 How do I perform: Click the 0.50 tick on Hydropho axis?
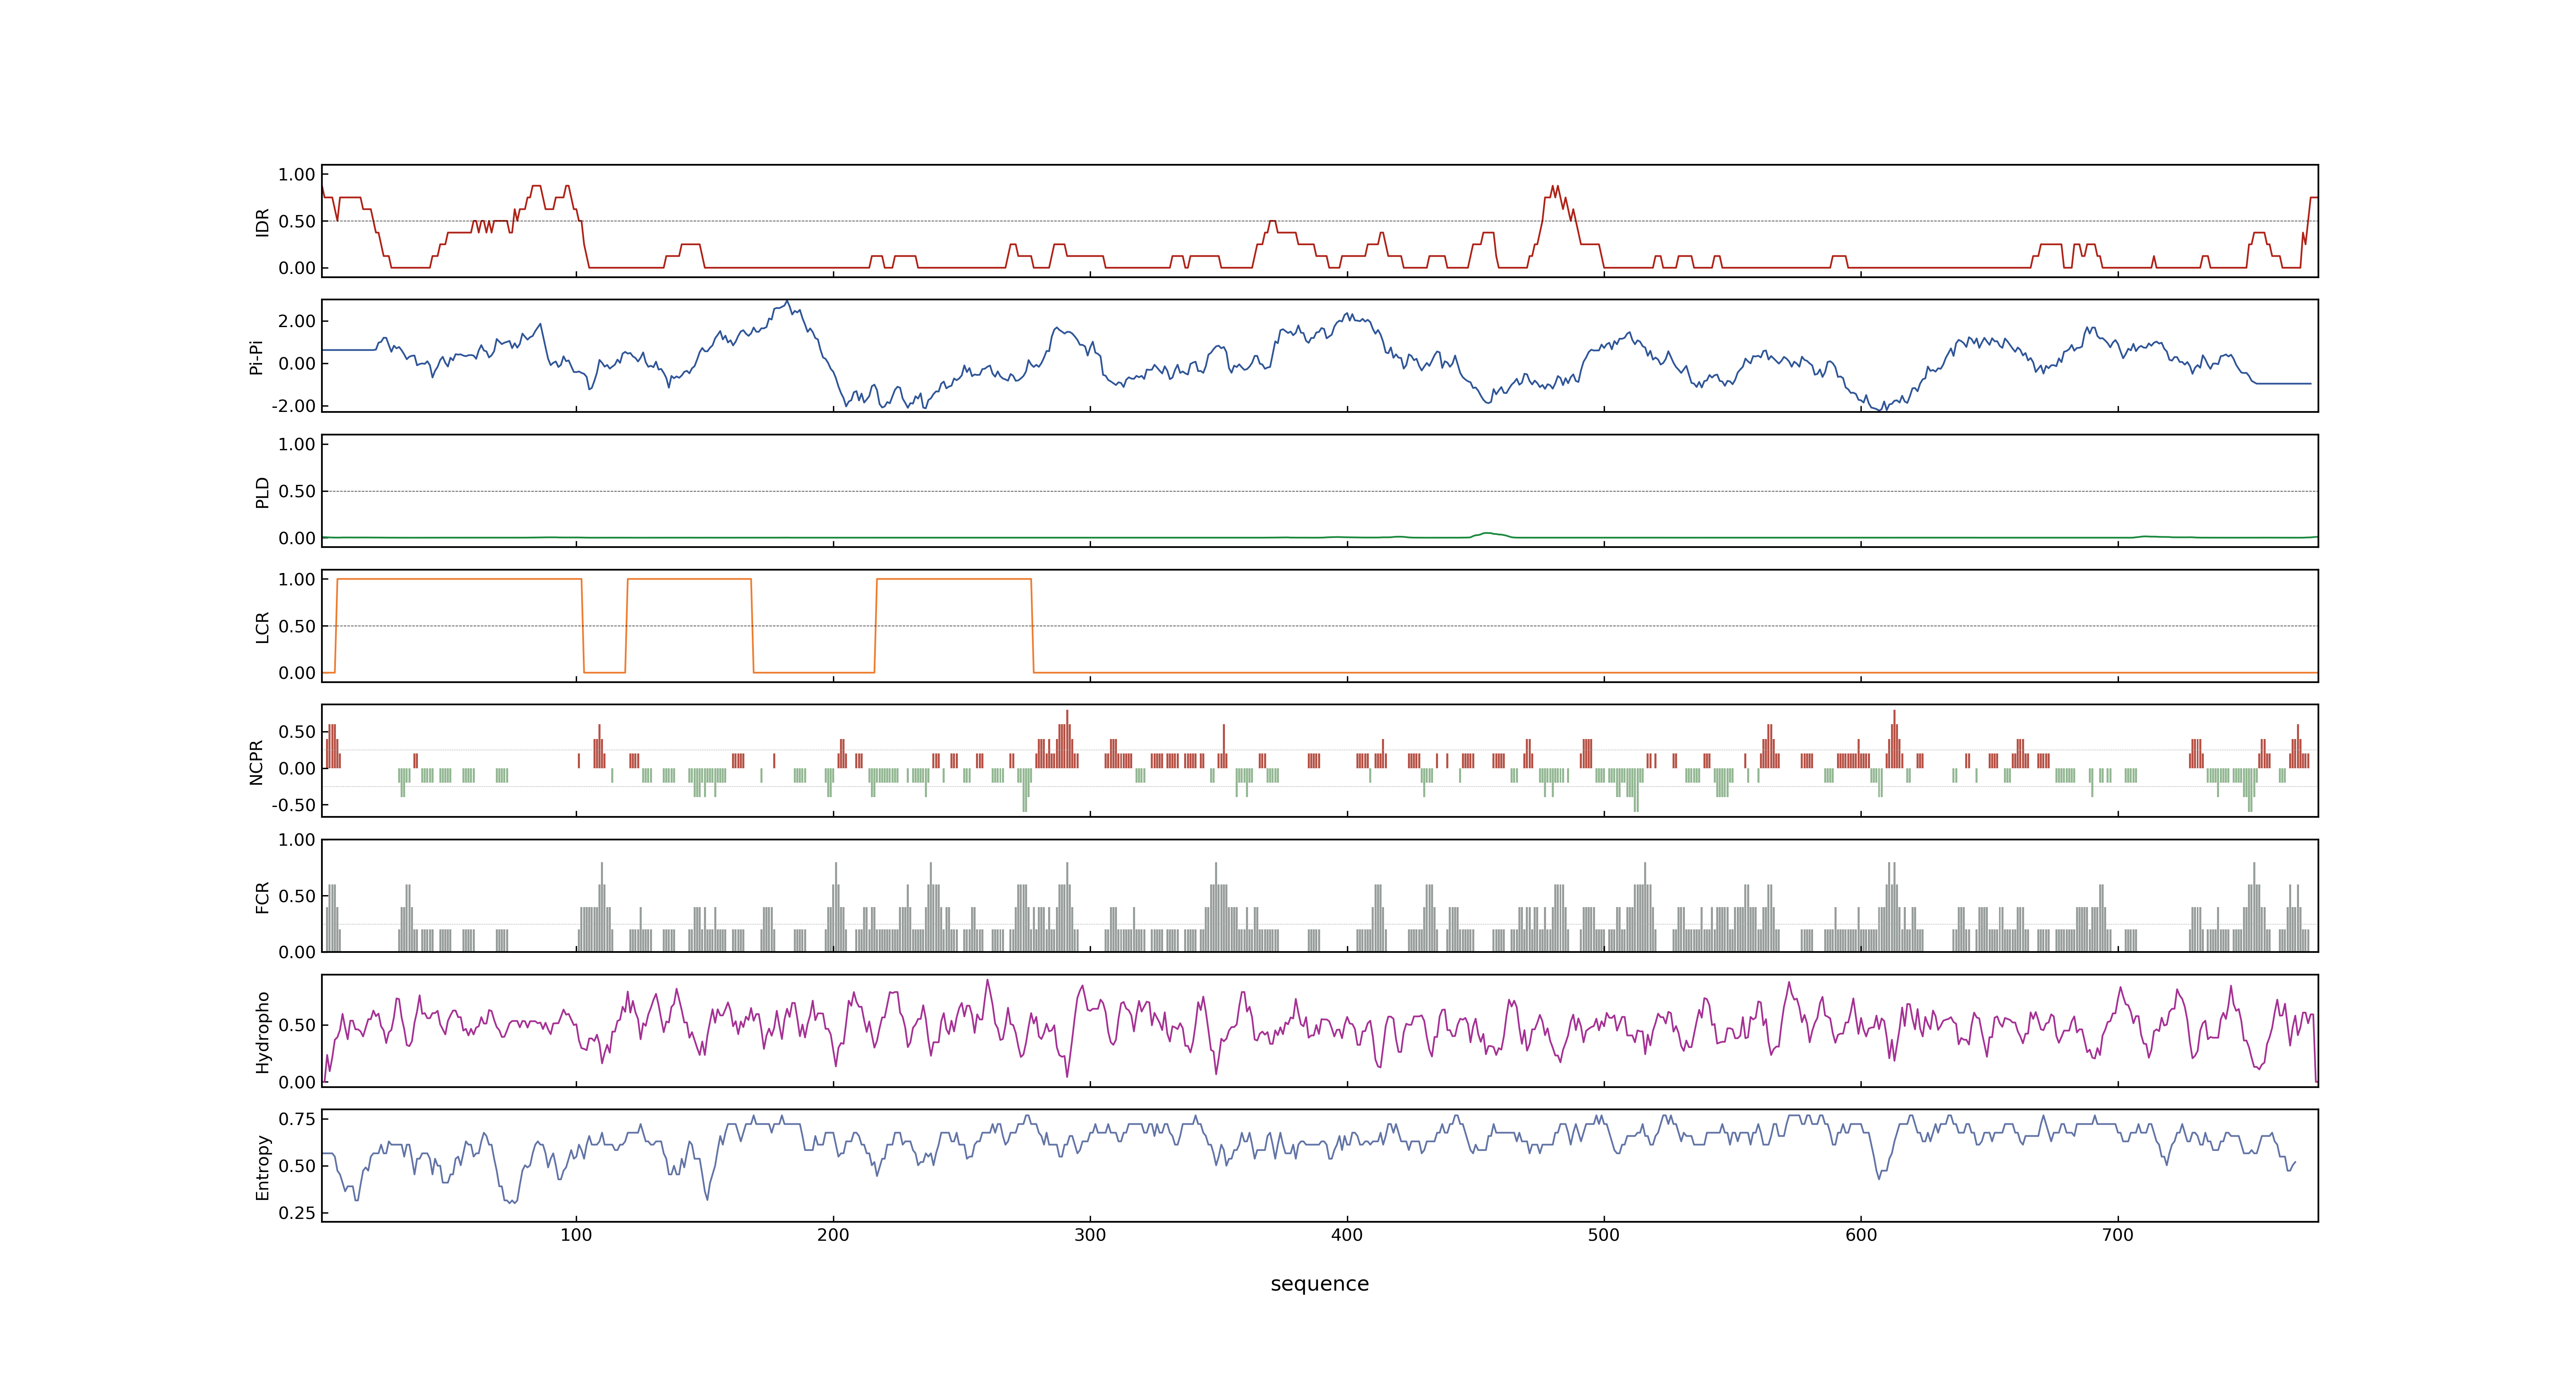coord(297,1025)
